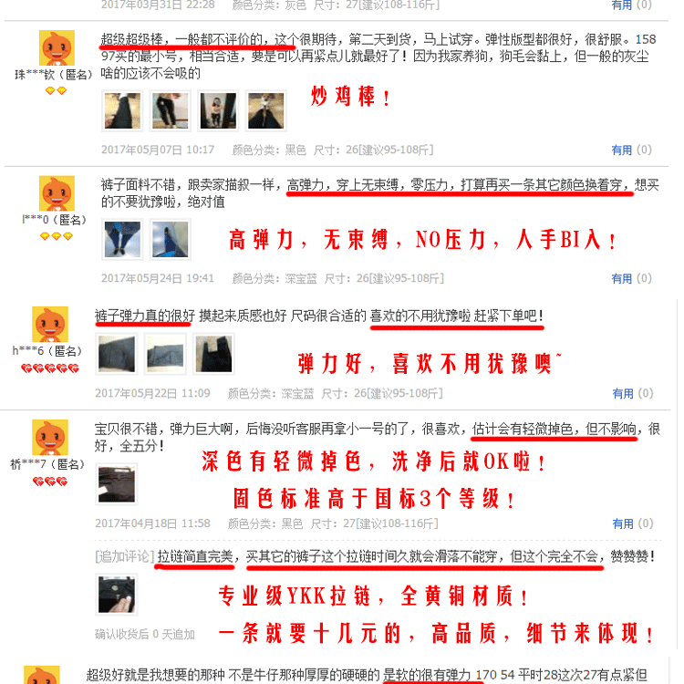Mark 04月18日 11:58 review as 有用
The width and height of the screenshot is (684, 684).
(x=623, y=523)
